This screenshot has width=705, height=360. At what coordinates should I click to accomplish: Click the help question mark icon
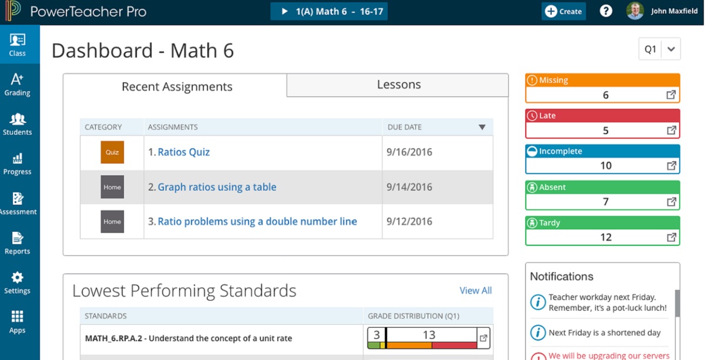pyautogui.click(x=606, y=11)
